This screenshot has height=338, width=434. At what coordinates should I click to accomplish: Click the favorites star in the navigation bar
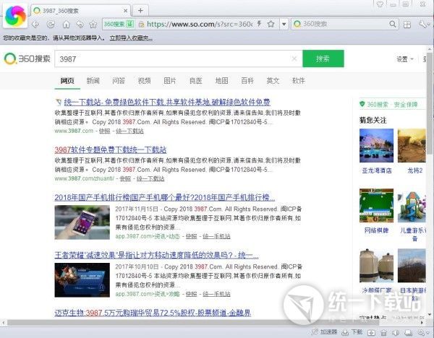93,25
